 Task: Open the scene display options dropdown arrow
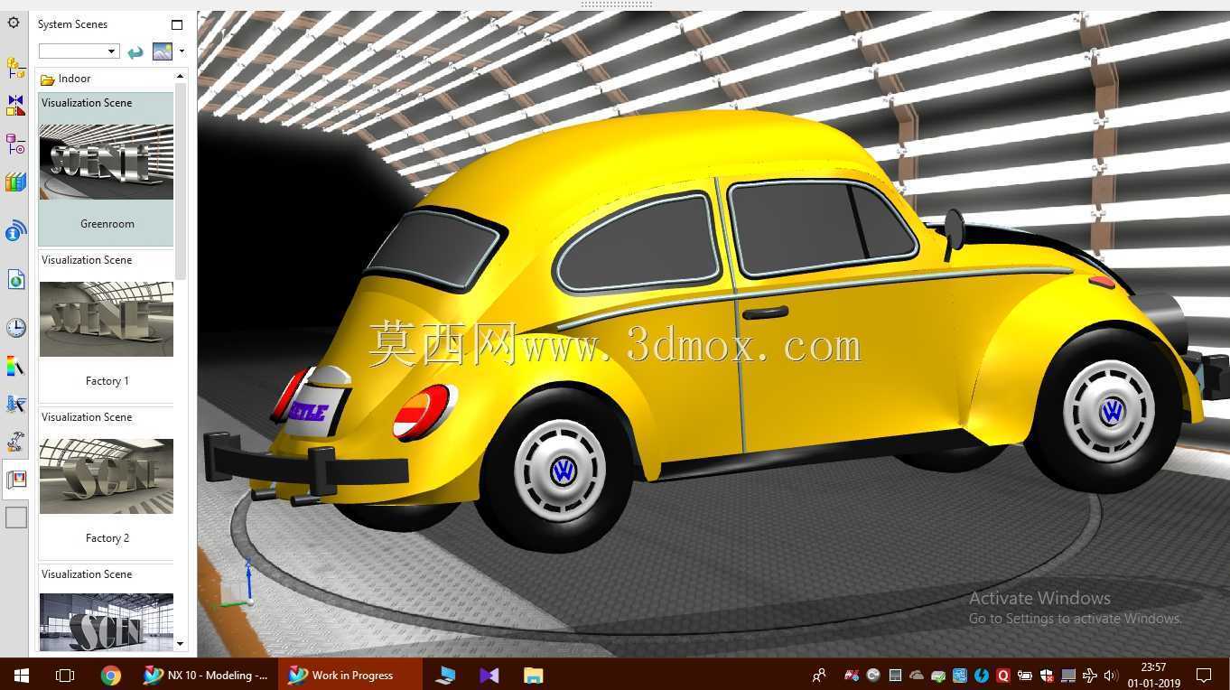coord(182,51)
